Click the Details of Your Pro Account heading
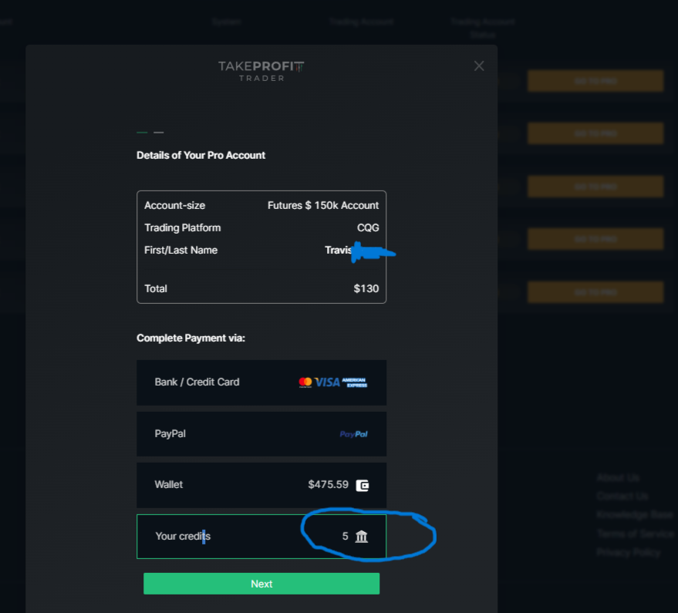This screenshot has height=613, width=678. pos(201,155)
